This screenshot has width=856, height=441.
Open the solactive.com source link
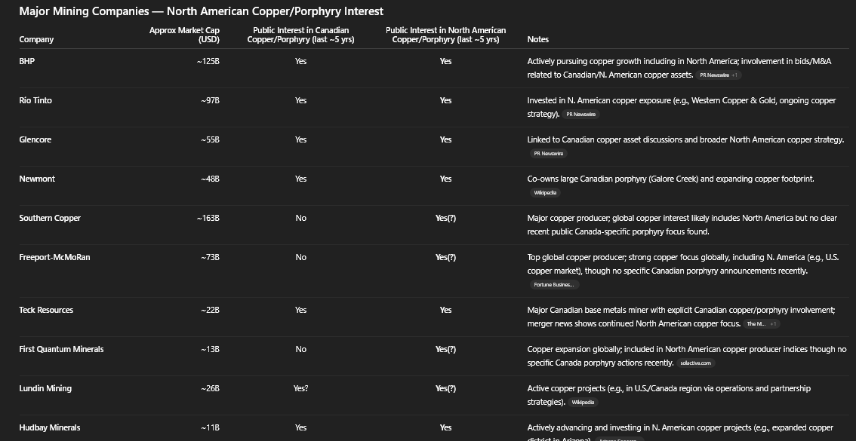pyautogui.click(x=695, y=363)
